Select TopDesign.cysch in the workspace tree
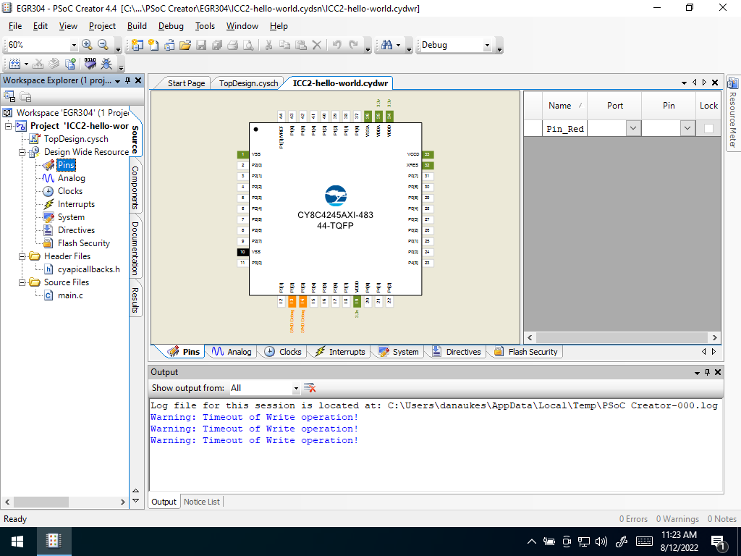 click(75, 139)
